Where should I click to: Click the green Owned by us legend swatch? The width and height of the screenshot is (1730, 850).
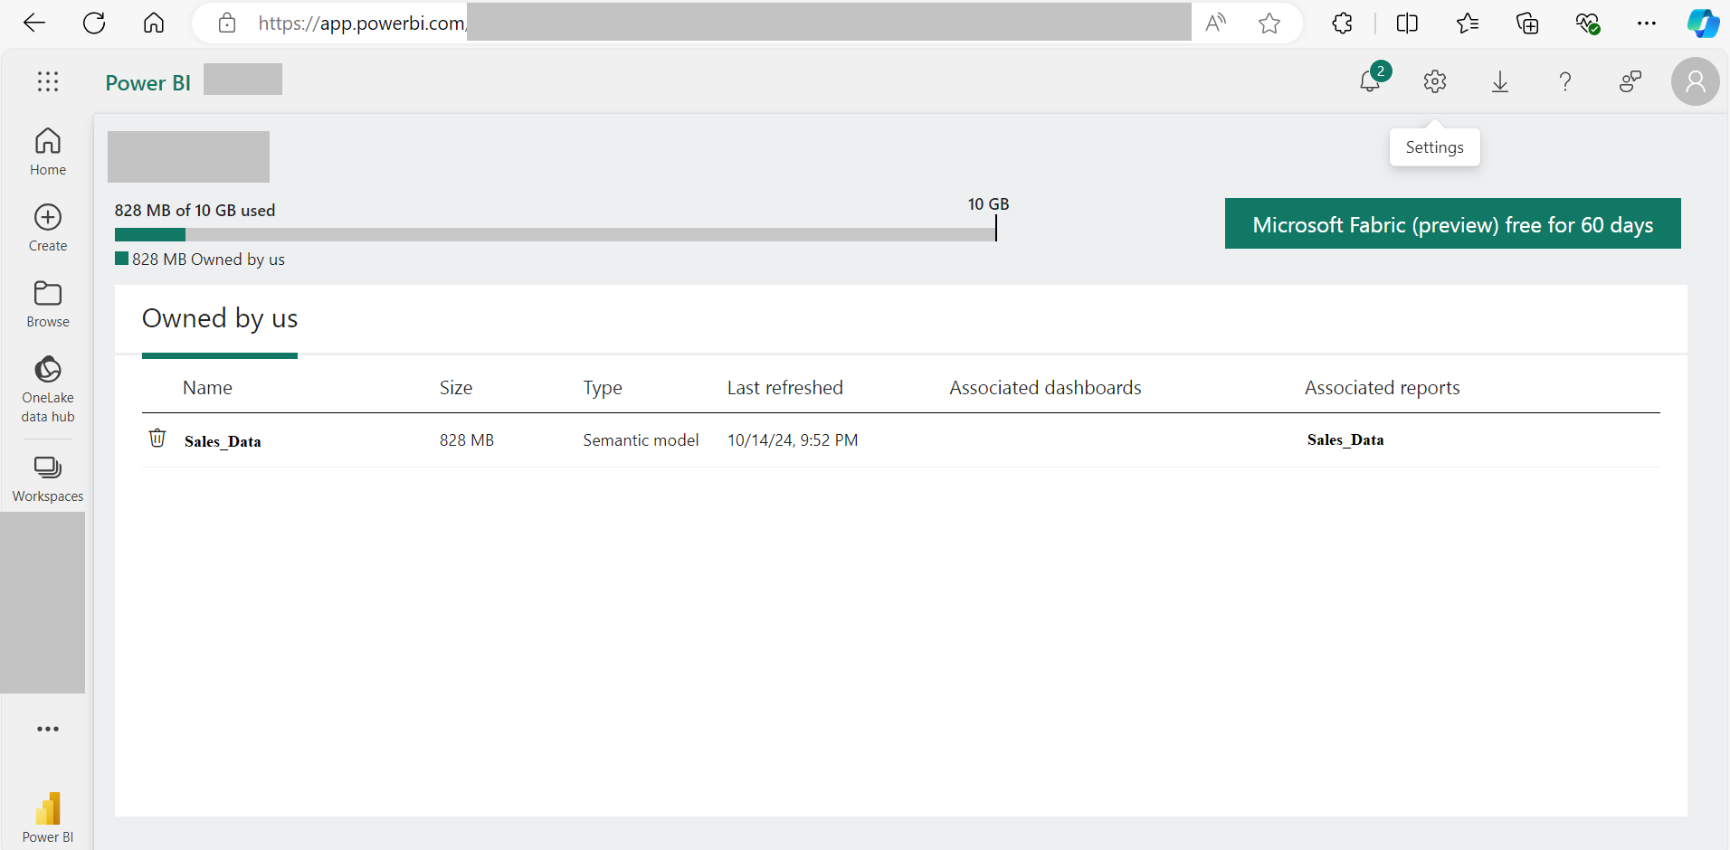tap(121, 259)
